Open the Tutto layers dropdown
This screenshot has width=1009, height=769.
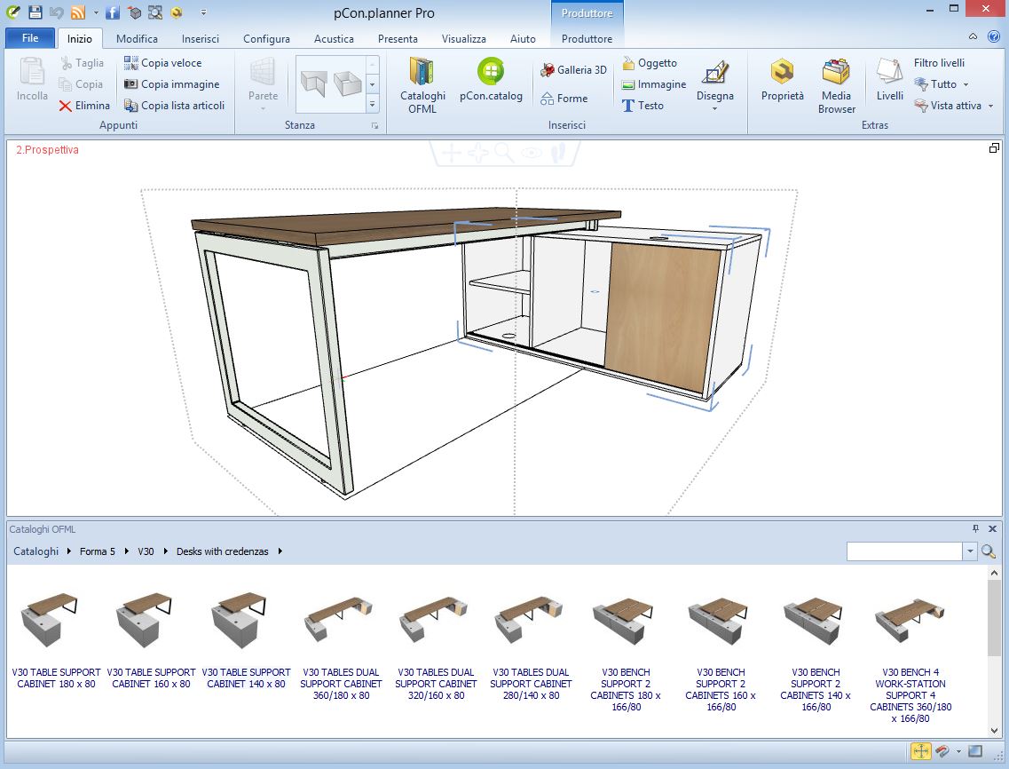(x=966, y=84)
